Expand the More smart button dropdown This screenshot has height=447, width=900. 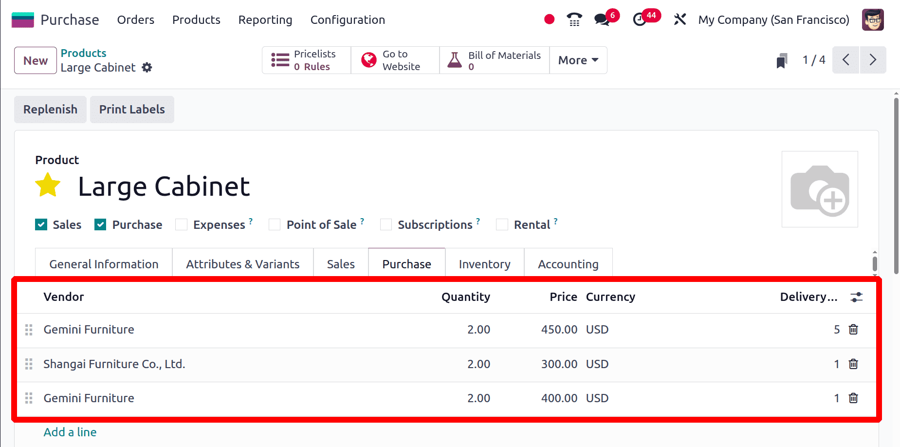point(578,60)
